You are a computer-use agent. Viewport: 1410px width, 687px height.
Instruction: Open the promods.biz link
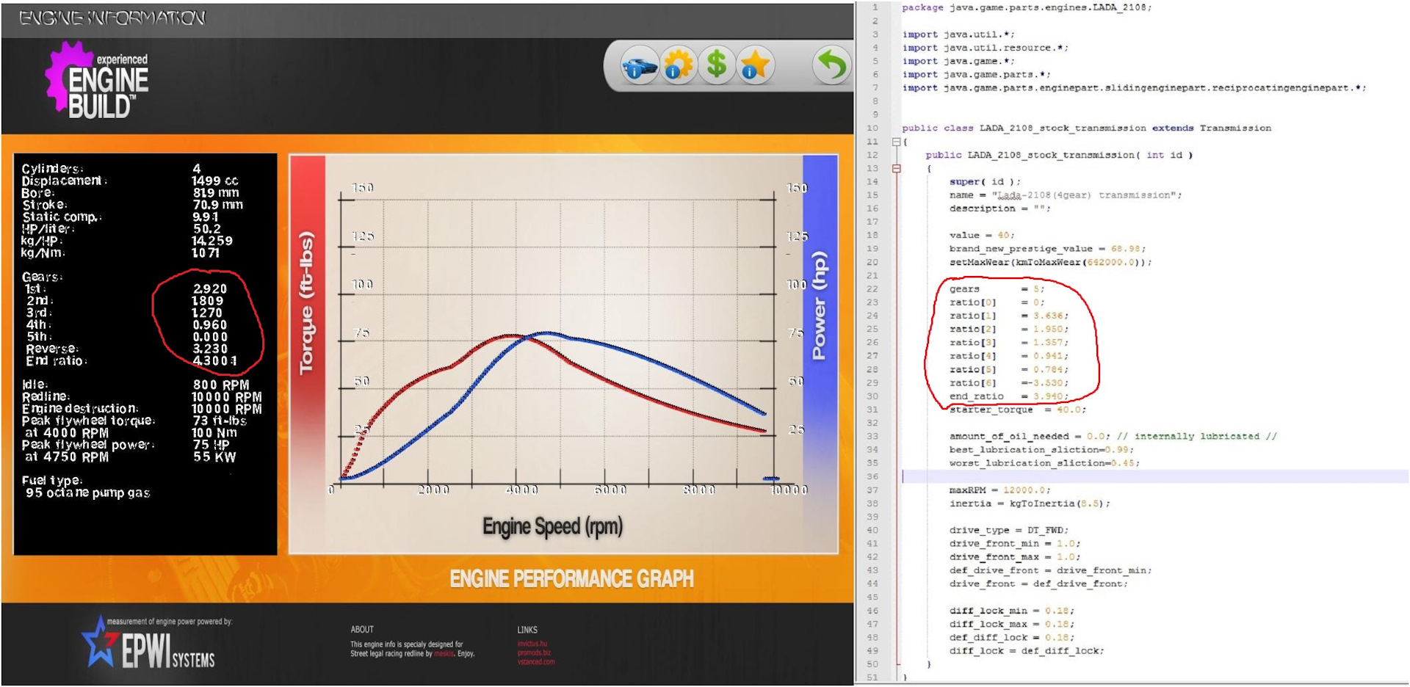pyautogui.click(x=534, y=653)
